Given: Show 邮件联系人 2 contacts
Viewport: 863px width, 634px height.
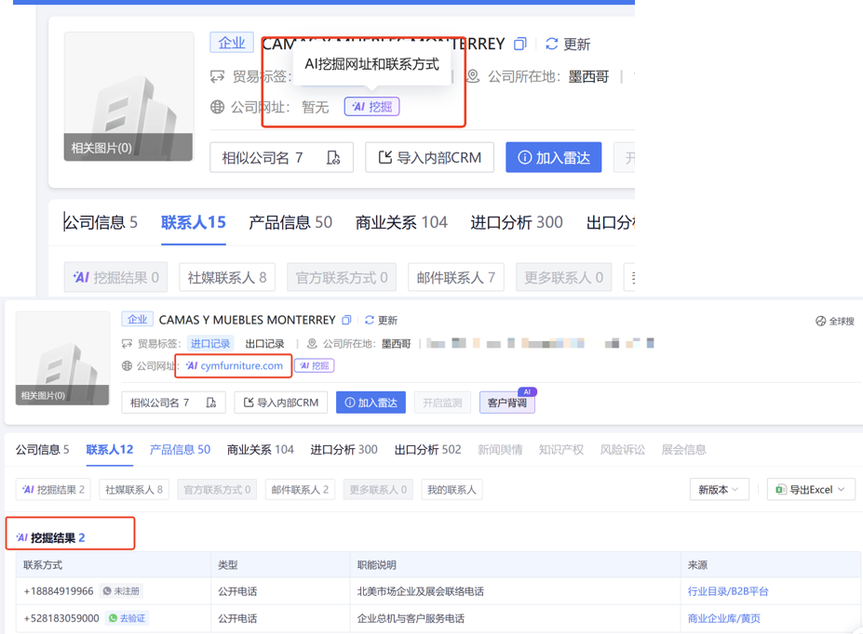Looking at the screenshot, I should tap(300, 490).
